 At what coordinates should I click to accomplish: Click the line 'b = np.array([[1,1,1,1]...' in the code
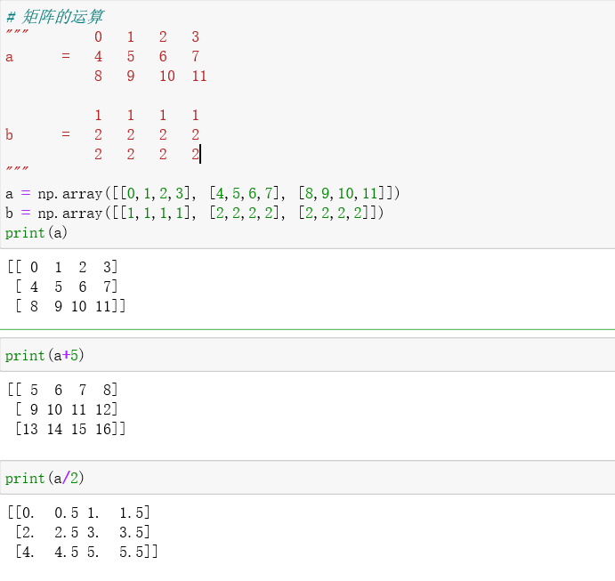pyautogui.click(x=195, y=213)
